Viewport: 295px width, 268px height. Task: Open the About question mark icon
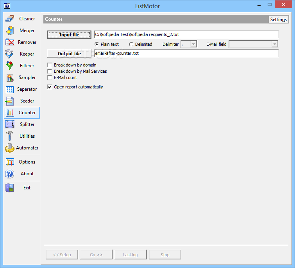(x=10, y=174)
